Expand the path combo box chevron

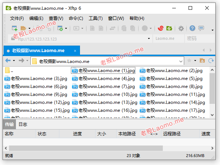click(x=181, y=61)
